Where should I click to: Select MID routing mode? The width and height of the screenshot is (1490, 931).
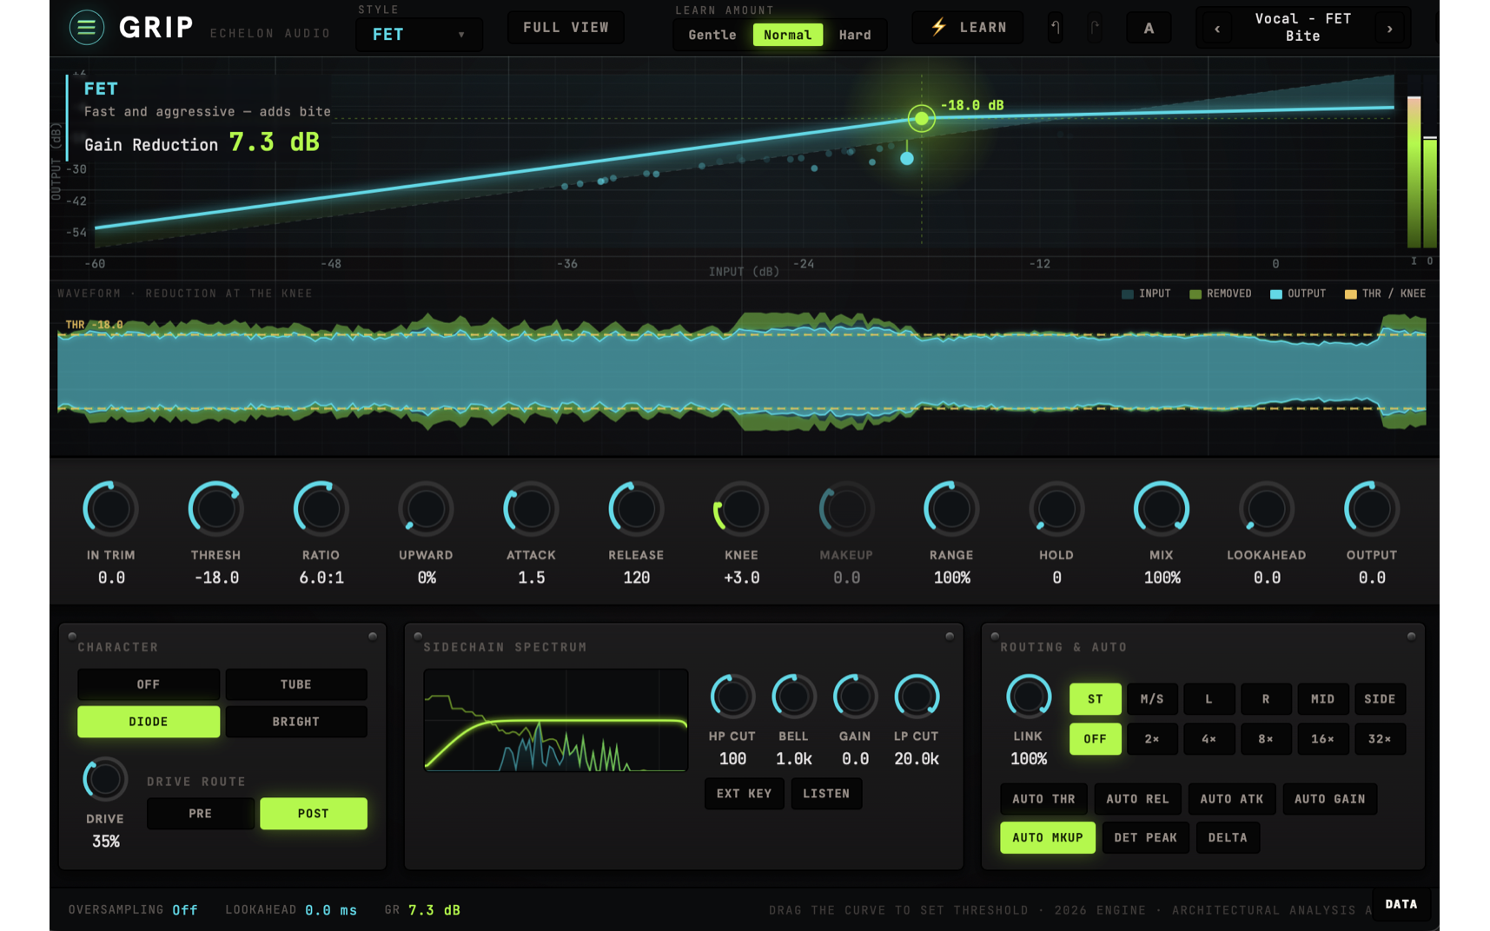(1323, 699)
